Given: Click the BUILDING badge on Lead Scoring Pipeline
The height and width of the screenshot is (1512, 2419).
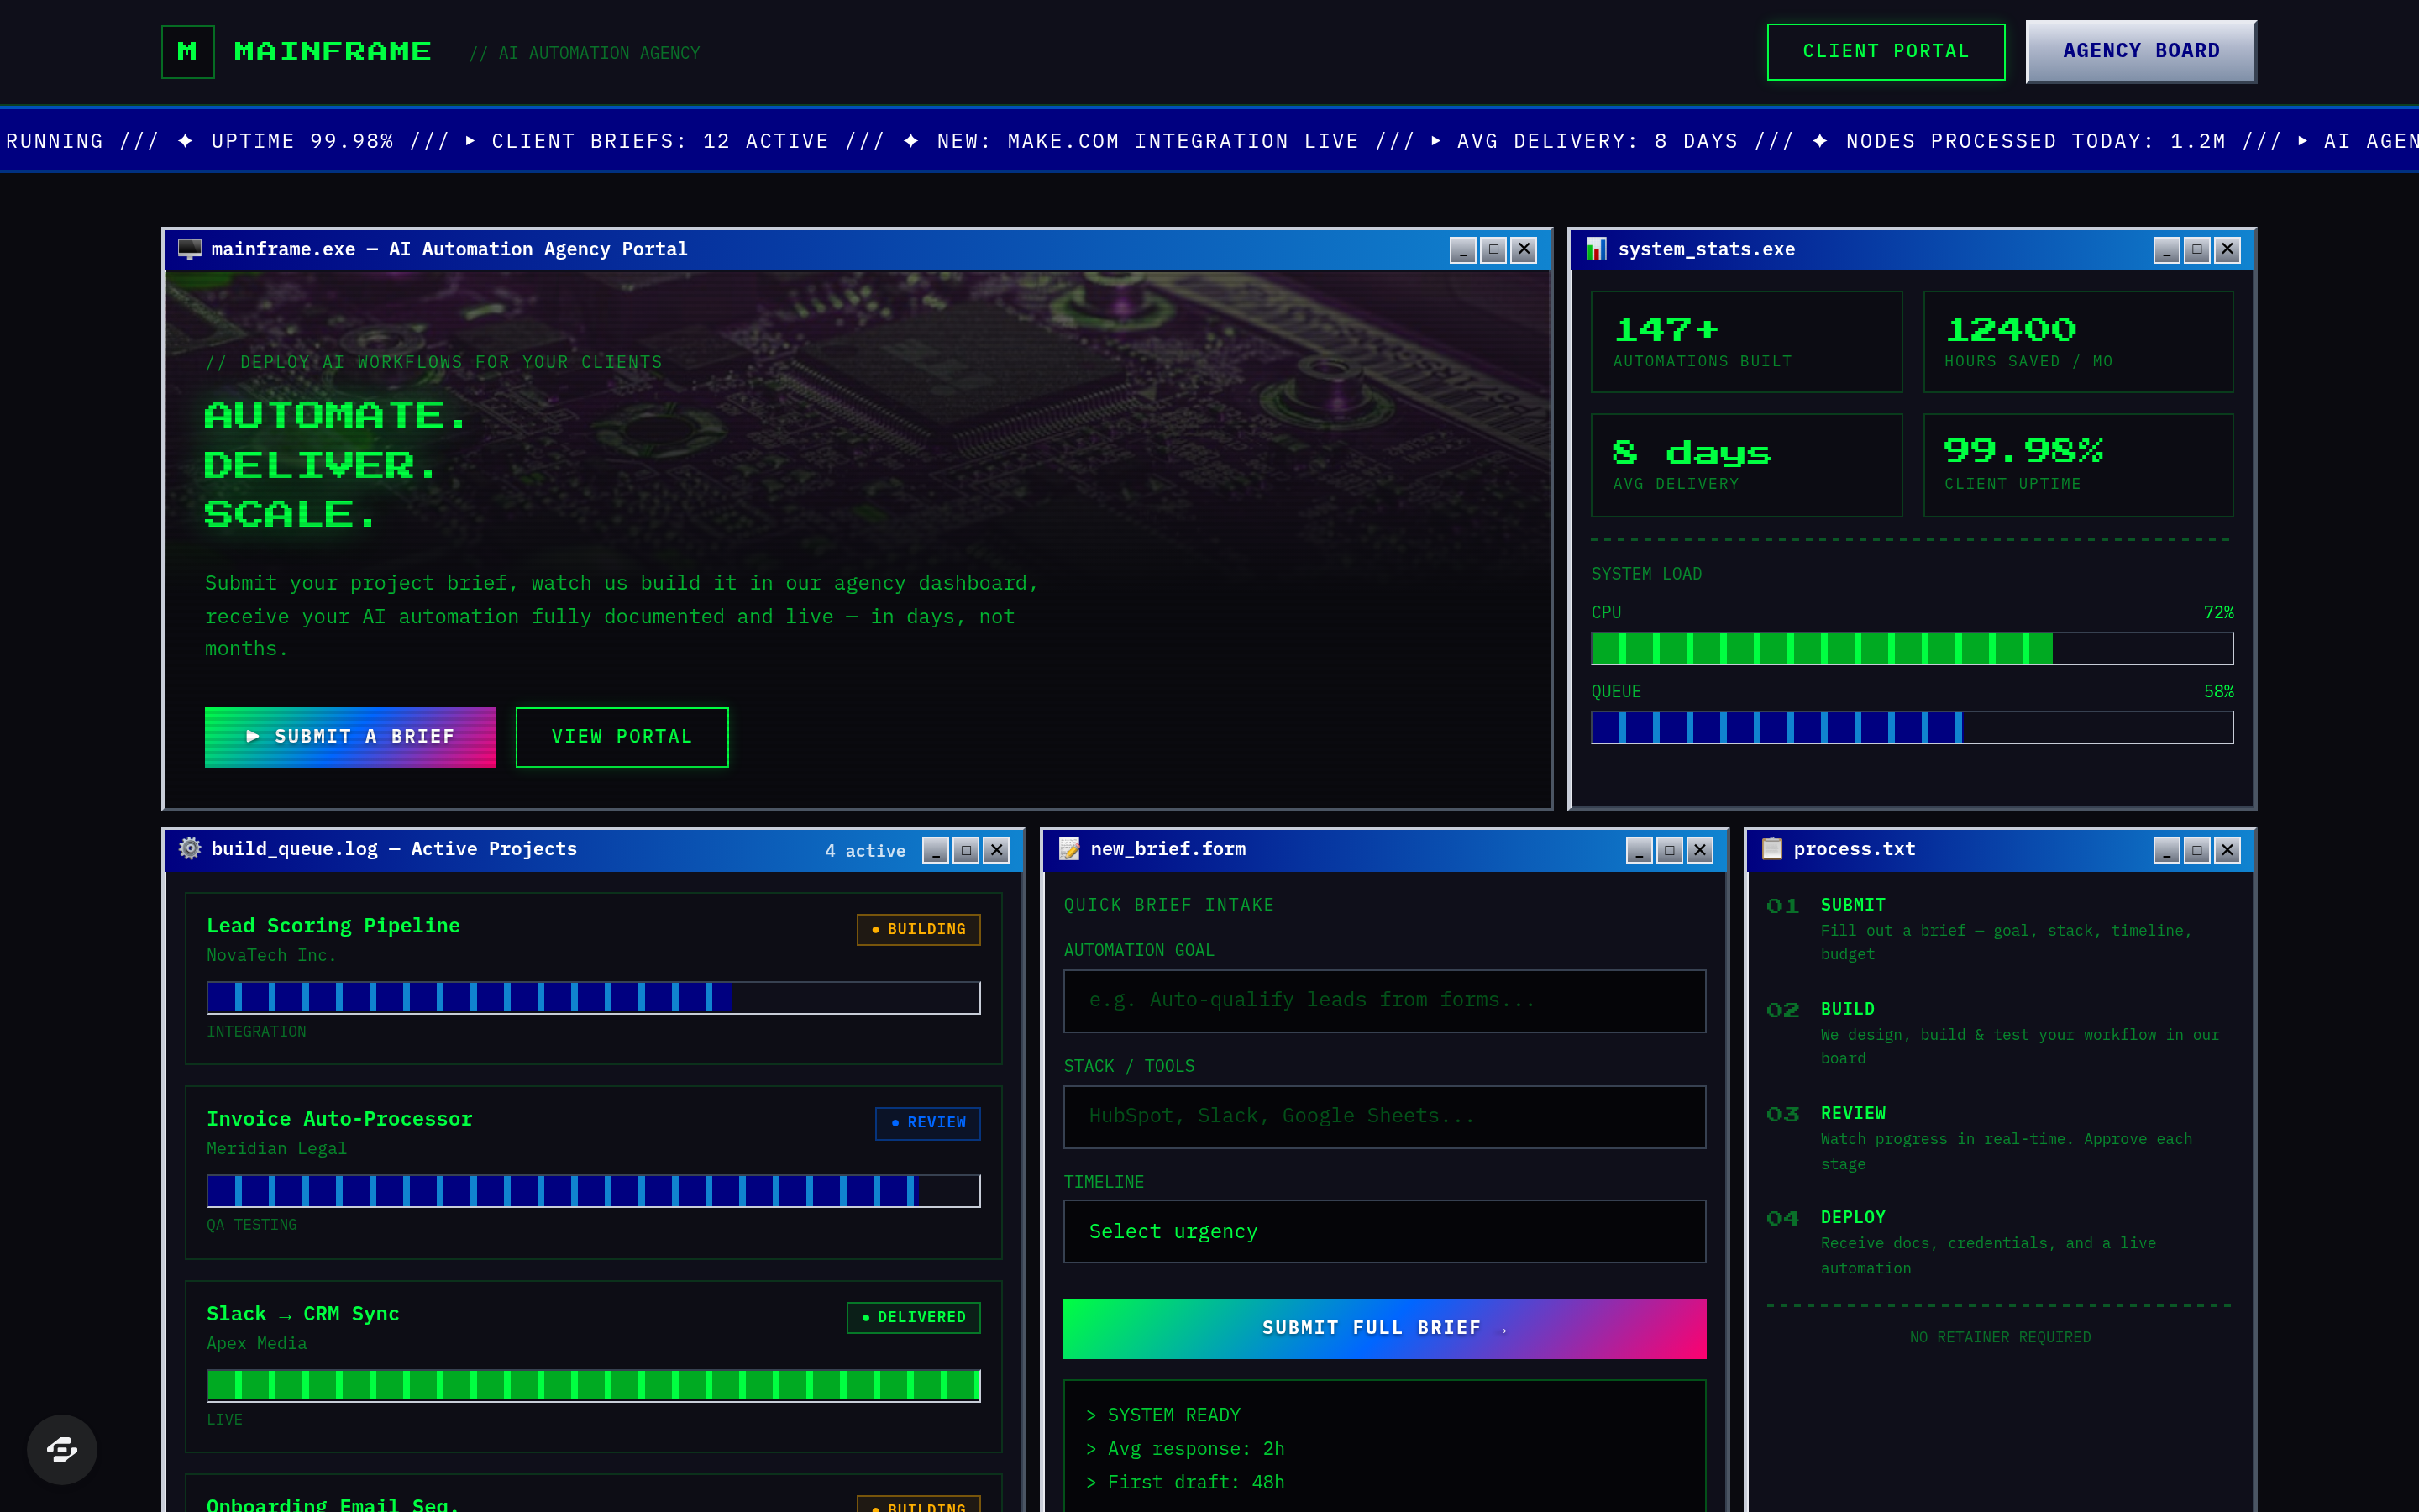Looking at the screenshot, I should [919, 929].
